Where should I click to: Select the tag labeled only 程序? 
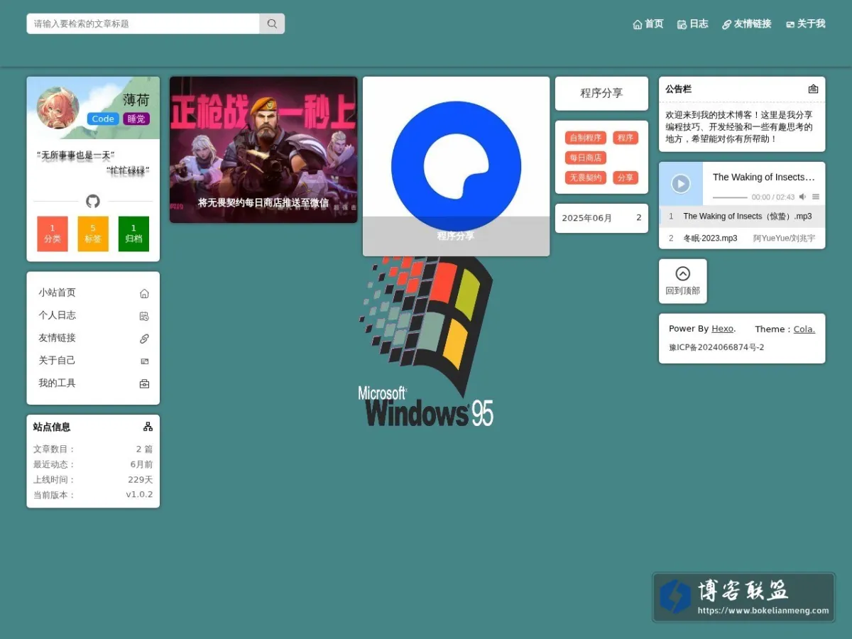pyautogui.click(x=626, y=138)
